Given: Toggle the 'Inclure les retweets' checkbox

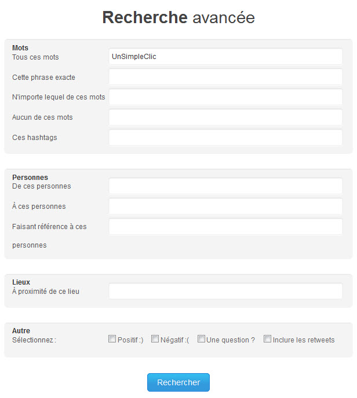Looking at the screenshot, I should [267, 339].
